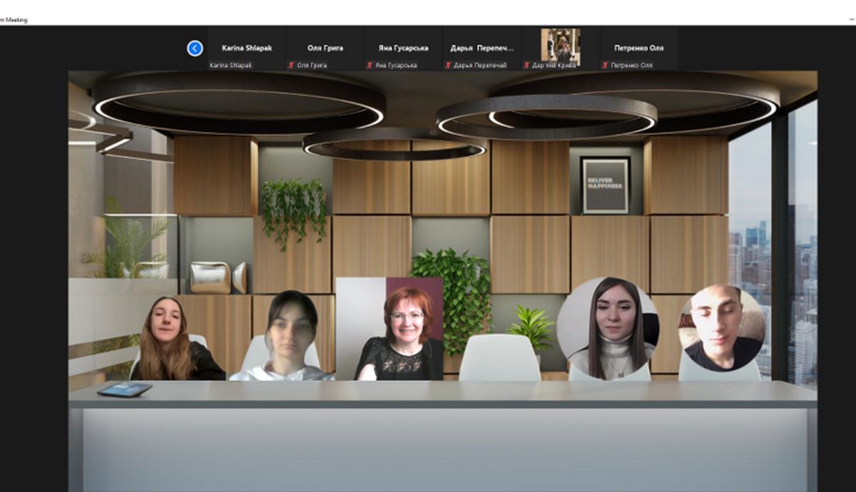The height and width of the screenshot is (492, 856).
Task: Click muted microphone icon beside Дарья Перепечай
Action: click(448, 65)
